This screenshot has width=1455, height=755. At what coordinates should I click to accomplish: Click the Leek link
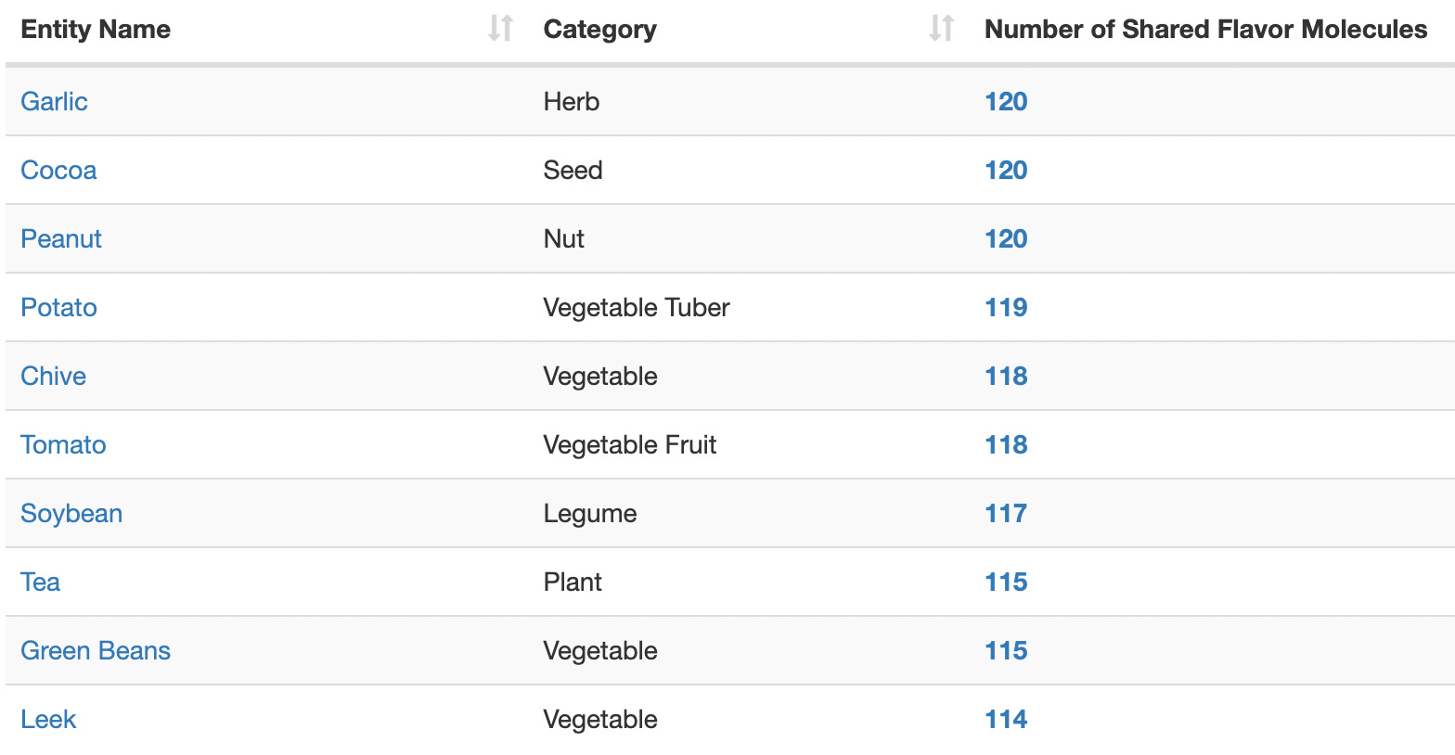[x=48, y=719]
